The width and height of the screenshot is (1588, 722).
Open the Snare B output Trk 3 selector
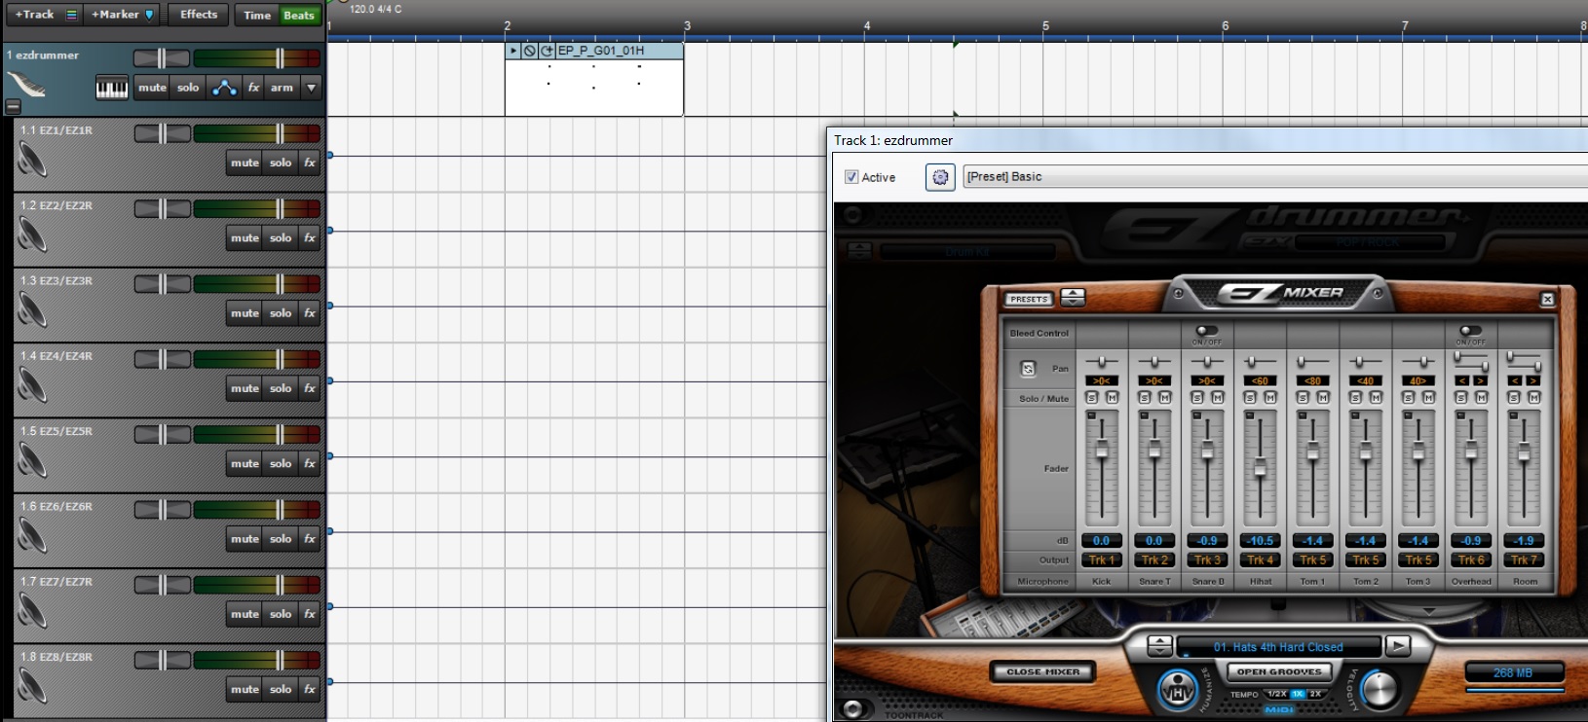click(x=1207, y=560)
